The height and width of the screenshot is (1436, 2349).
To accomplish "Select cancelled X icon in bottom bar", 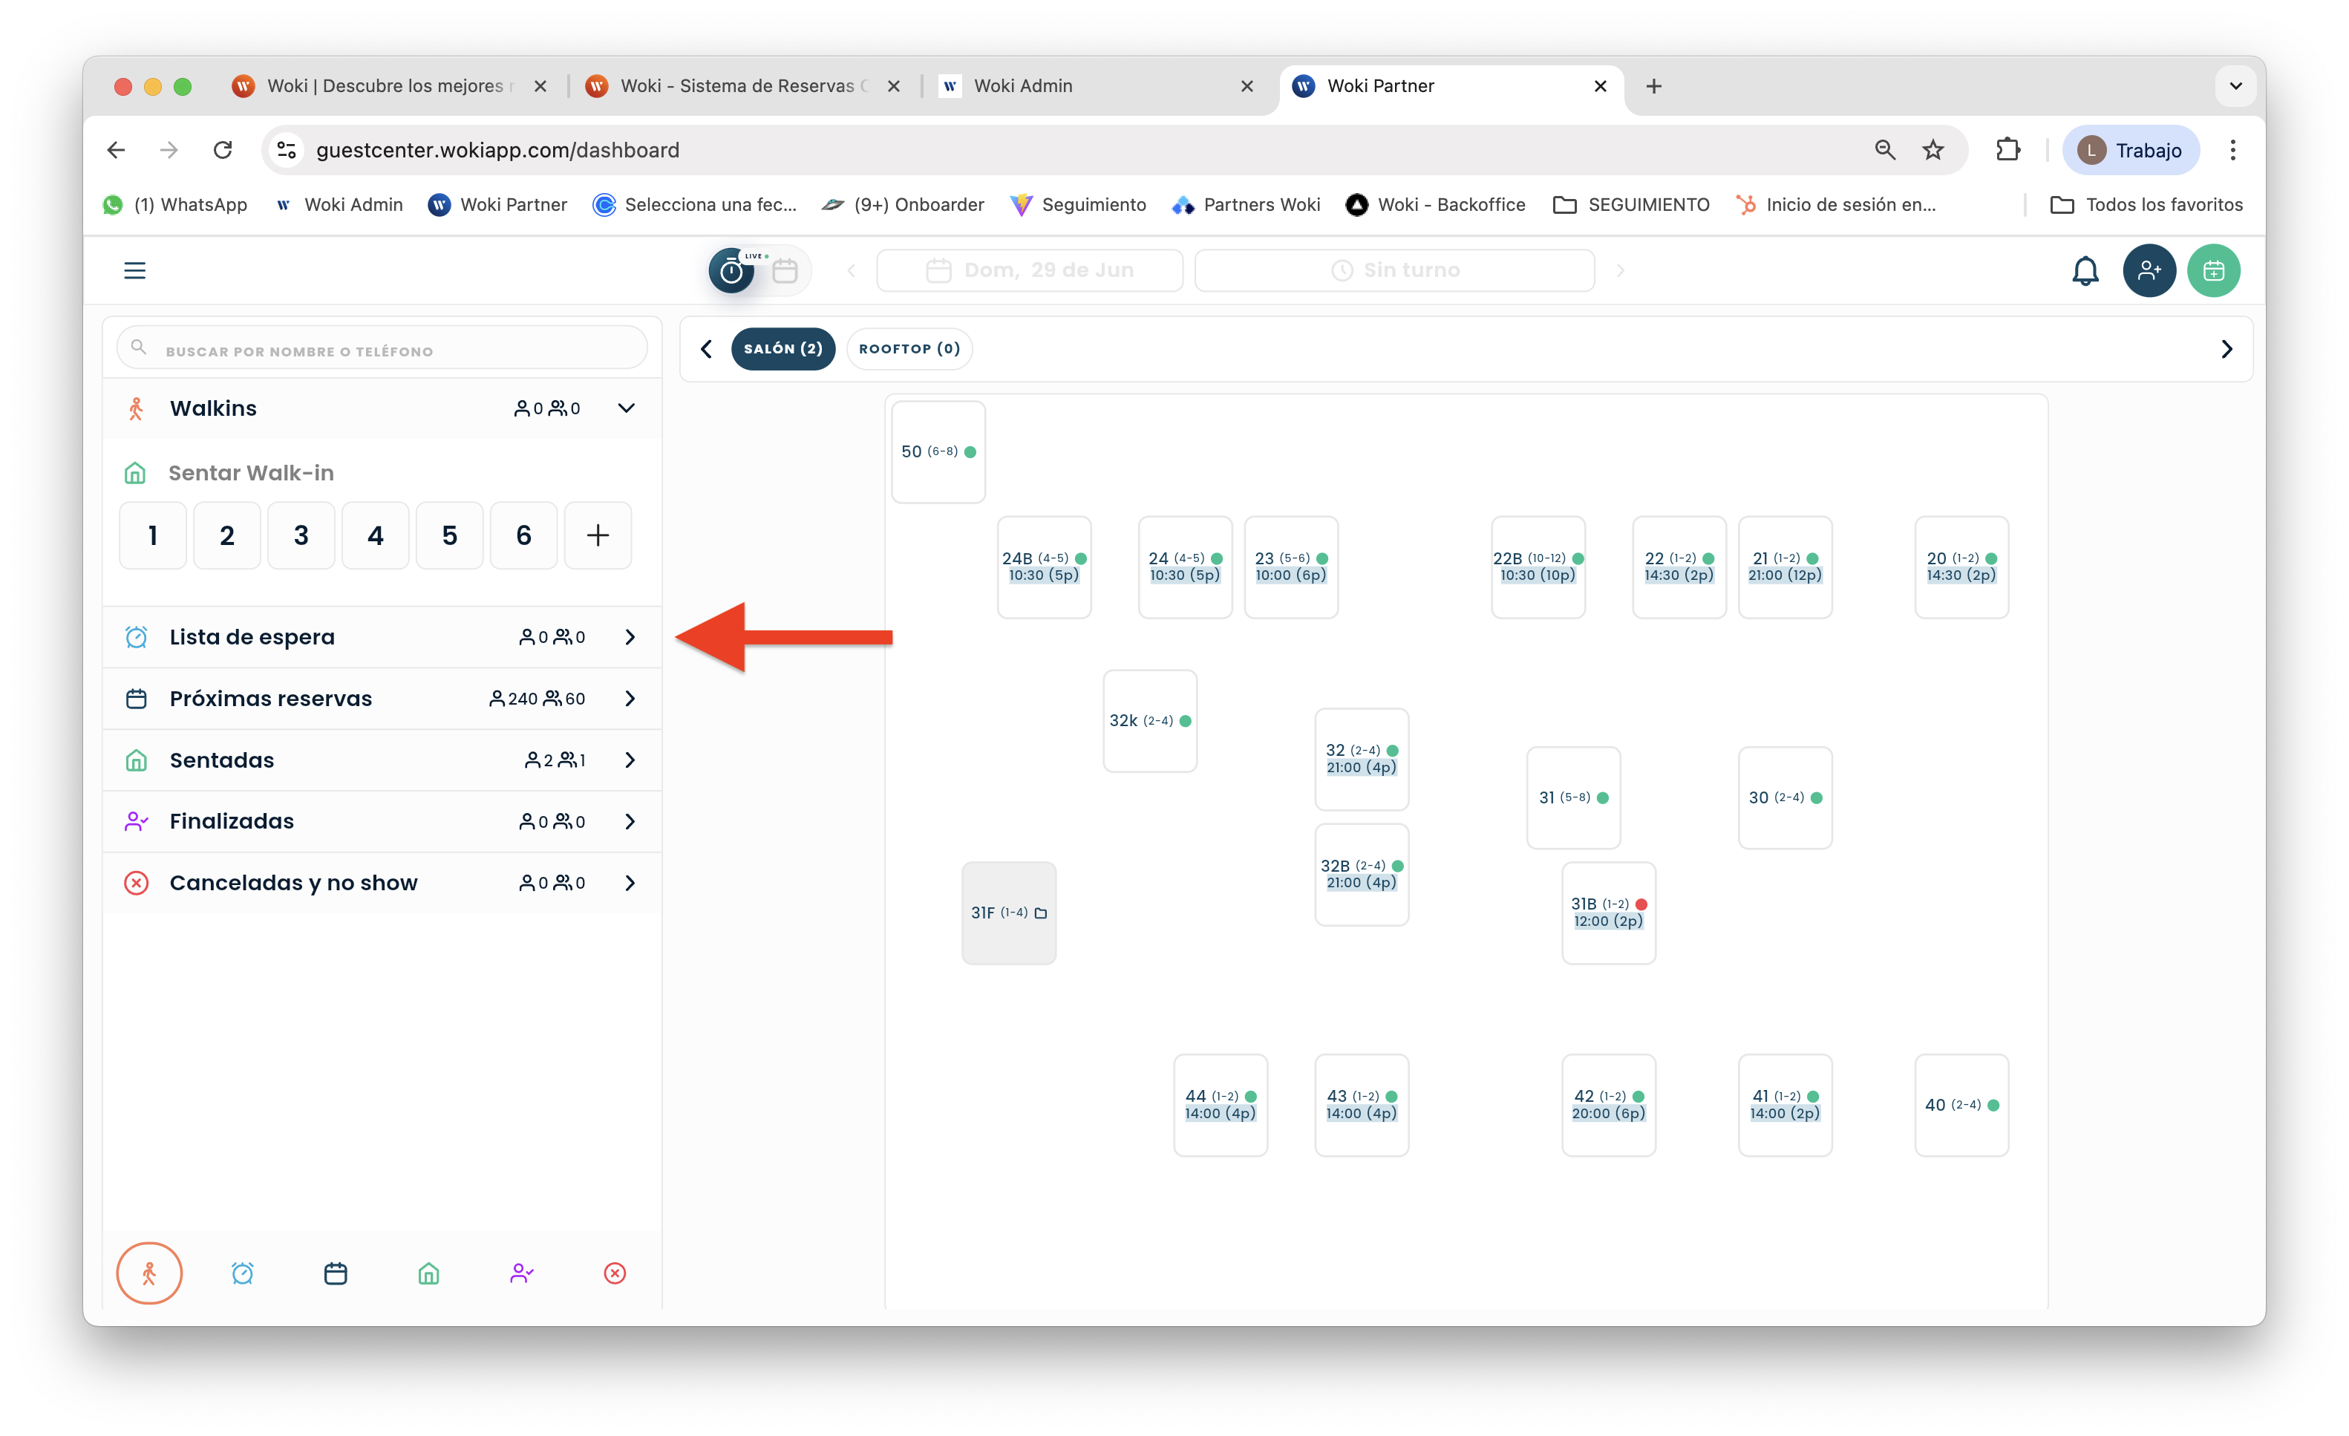I will click(615, 1273).
